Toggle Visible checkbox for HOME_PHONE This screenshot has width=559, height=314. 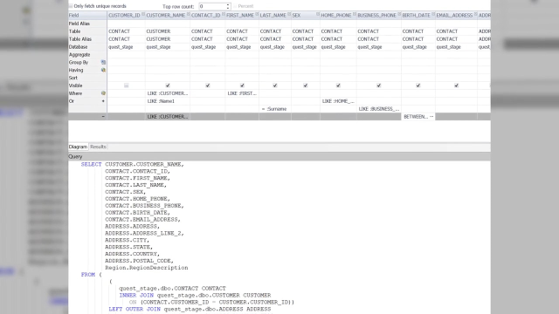click(338, 85)
